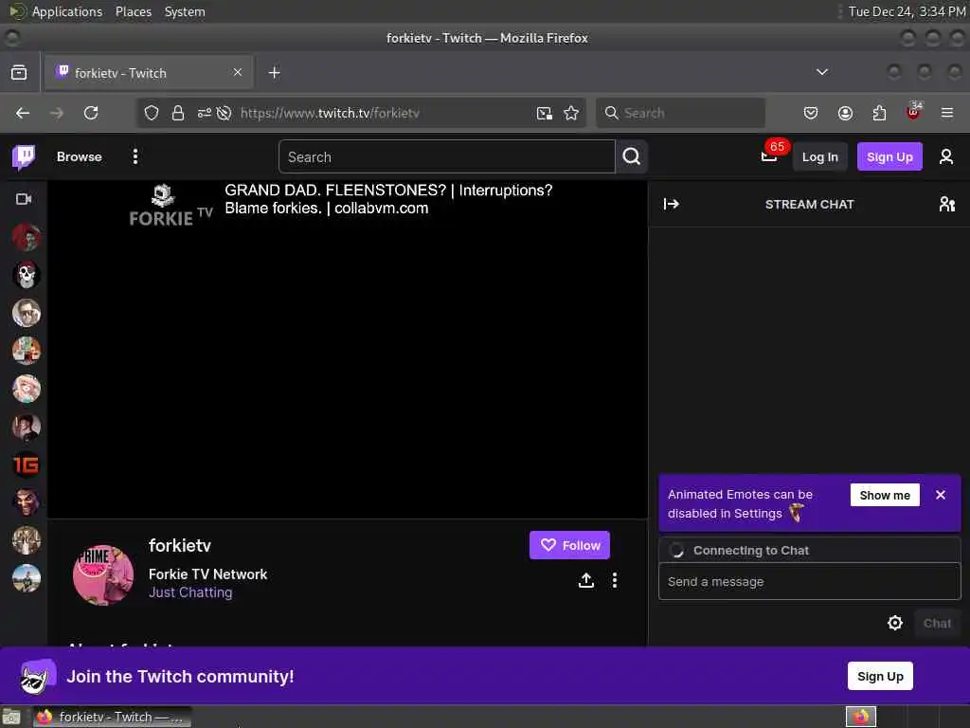Share the forkietv stream

click(585, 580)
